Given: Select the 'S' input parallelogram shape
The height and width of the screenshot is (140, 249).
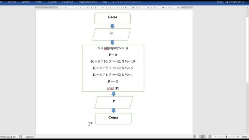Looking at the screenshot, I should [112, 35].
